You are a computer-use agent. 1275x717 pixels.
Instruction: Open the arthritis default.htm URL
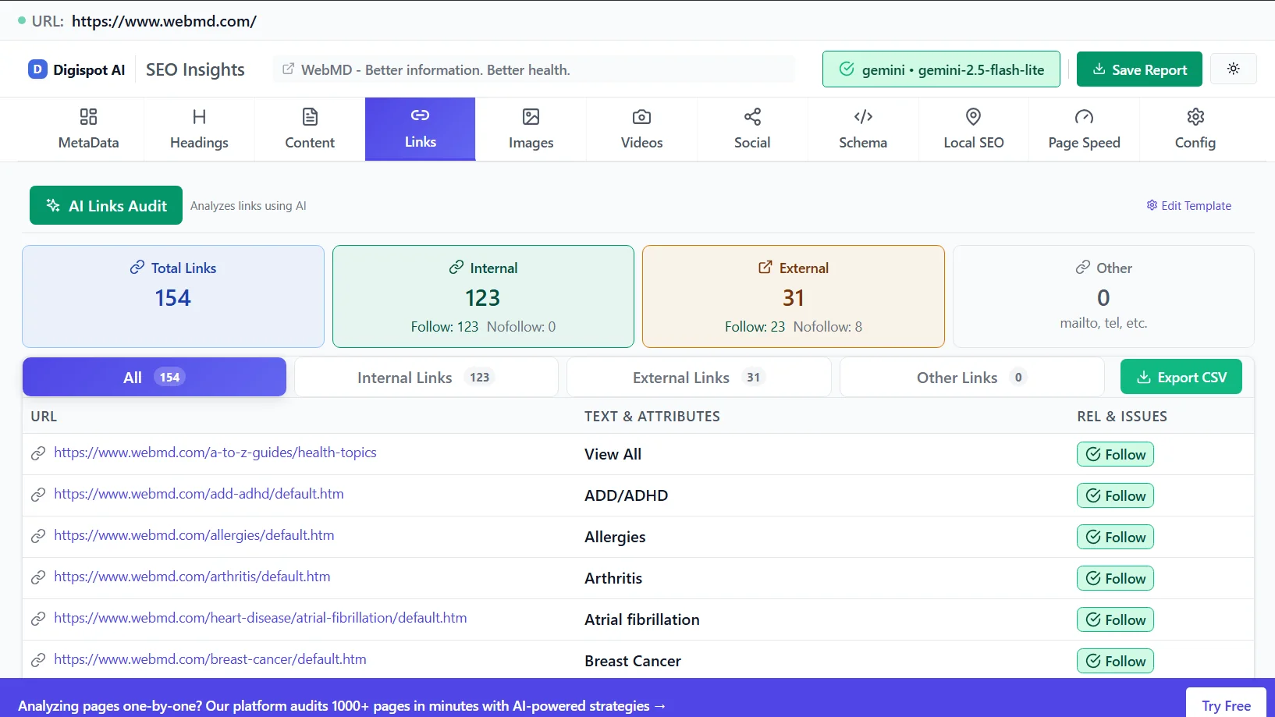tap(192, 577)
